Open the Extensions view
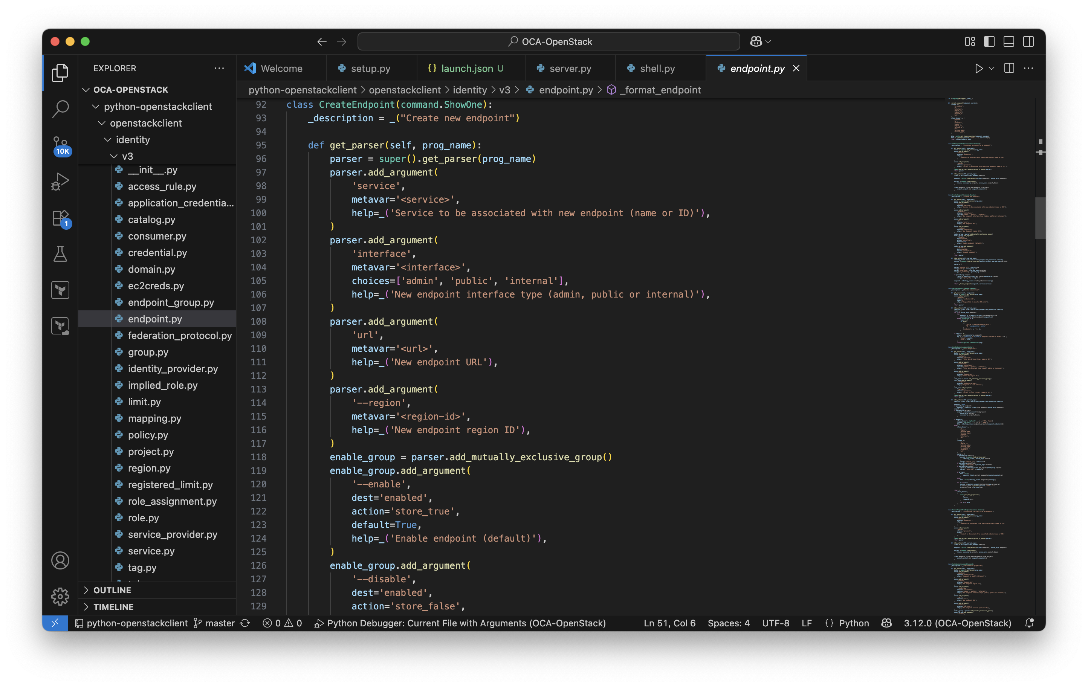1088x687 pixels. tap(60, 218)
